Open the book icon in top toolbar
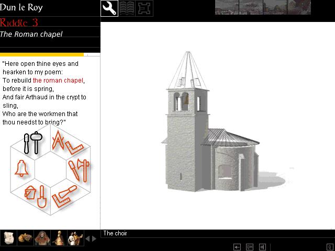The height and width of the screenshot is (251, 335). tap(127, 8)
